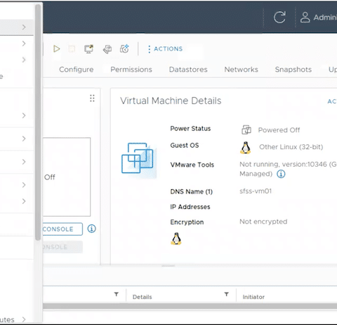Expand the fifth sidebar chevron

click(x=24, y=139)
